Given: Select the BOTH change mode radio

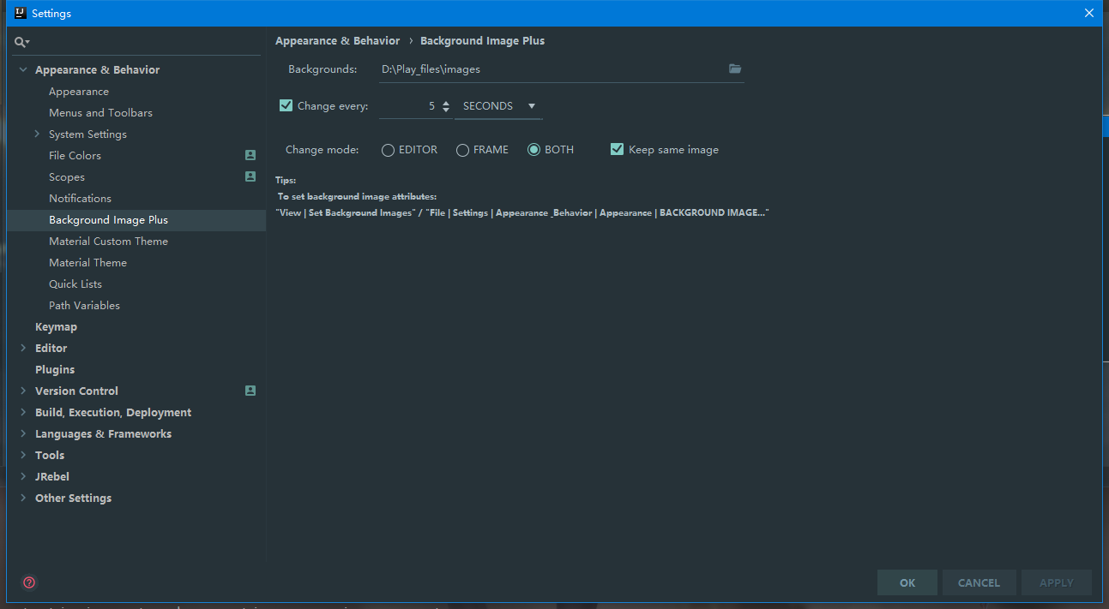Looking at the screenshot, I should click(533, 150).
